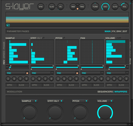Click SPRD button under SAMPLE column
Viewport: 133px width, 126px height.
(x=12, y=85)
